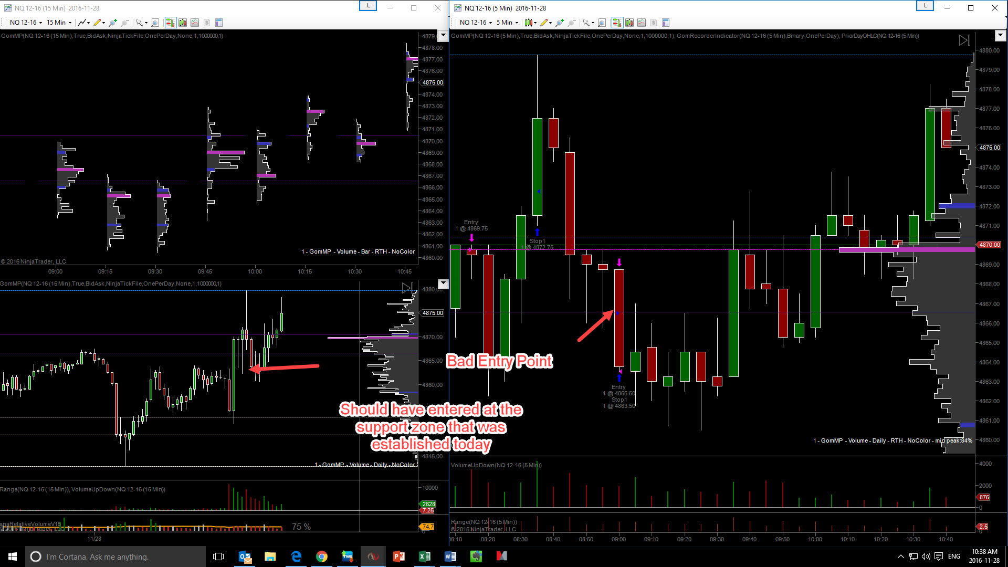Open the Windows Start menu
The image size is (1008, 567).
(x=13, y=556)
